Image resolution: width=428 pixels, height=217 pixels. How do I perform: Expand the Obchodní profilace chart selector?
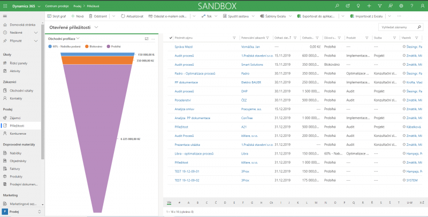pyautogui.click(x=78, y=38)
